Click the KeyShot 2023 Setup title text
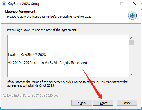This screenshot has width=142, height=110. tap(24, 4)
